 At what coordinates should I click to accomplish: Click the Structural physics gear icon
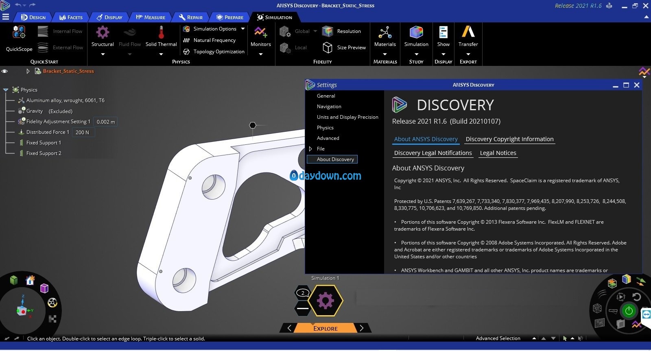click(103, 32)
